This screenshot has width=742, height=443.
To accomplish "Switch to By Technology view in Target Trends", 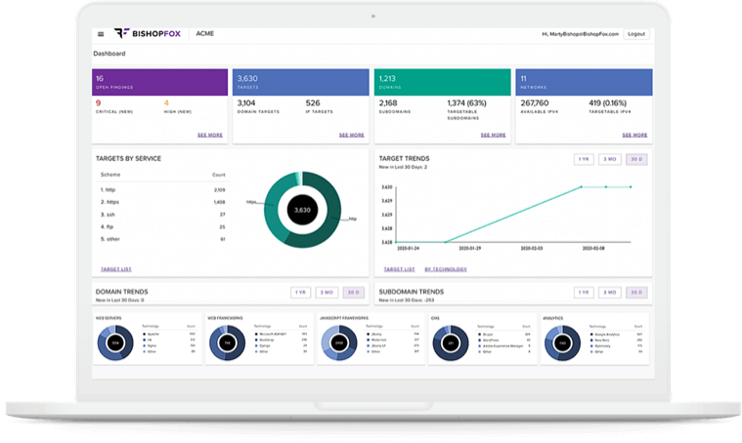I will point(446,268).
